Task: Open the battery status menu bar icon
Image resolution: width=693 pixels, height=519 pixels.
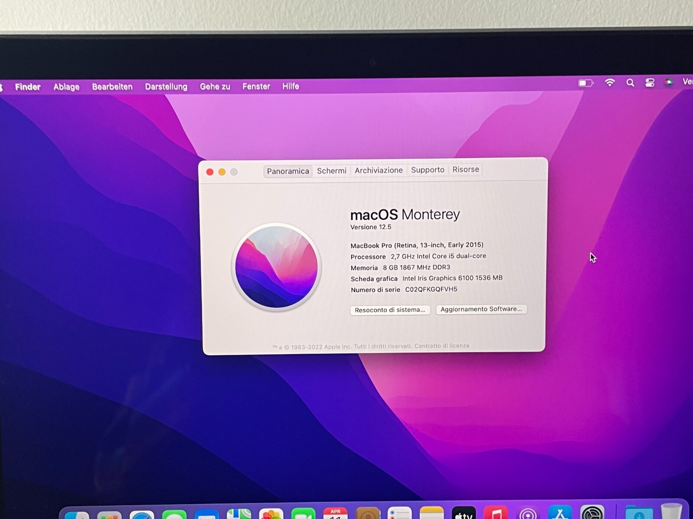Action: [586, 83]
